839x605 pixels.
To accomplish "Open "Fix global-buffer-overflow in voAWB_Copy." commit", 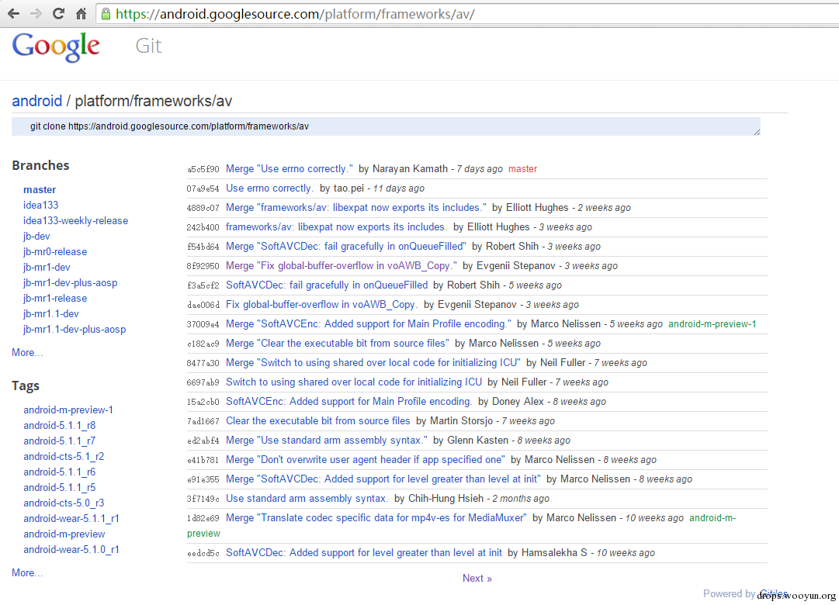I will [321, 304].
